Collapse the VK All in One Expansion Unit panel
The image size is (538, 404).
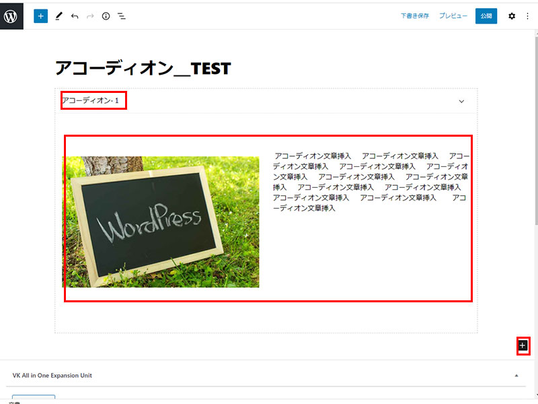click(x=516, y=375)
